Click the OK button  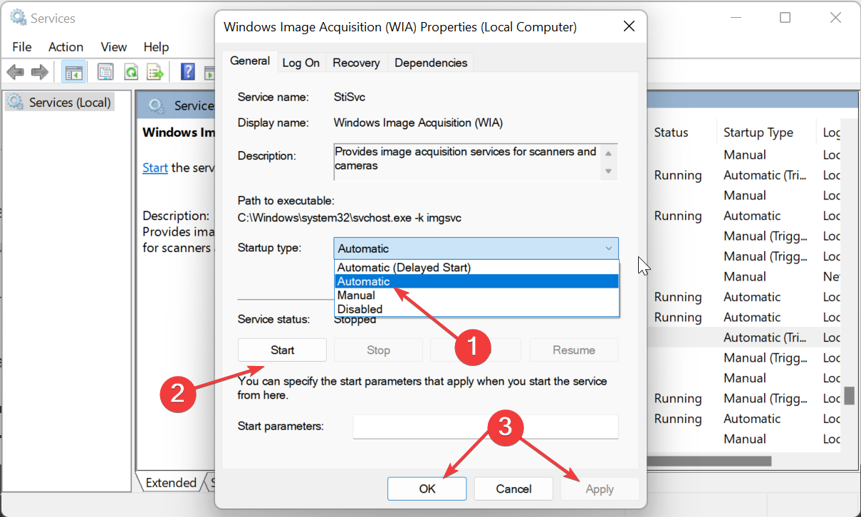(427, 489)
